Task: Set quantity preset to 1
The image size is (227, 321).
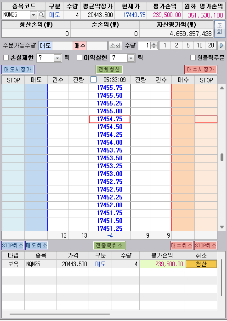Action: click(x=165, y=45)
